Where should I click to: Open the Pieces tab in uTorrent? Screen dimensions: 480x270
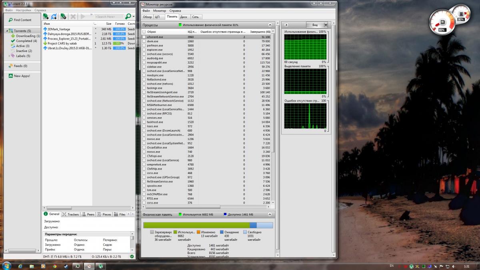pos(104,214)
